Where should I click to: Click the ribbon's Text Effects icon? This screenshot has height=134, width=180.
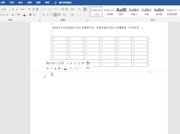click(13, 15)
